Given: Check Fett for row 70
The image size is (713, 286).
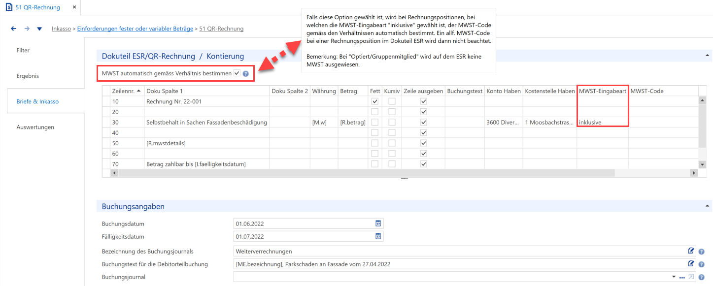Looking at the screenshot, I should [375, 164].
